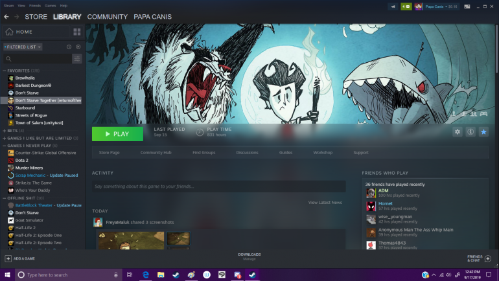The width and height of the screenshot is (499, 281).
Task: Open the Help menu
Action: click(x=64, y=6)
